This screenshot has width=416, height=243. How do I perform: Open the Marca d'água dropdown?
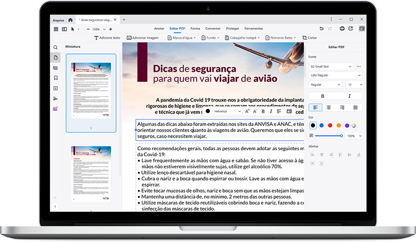coord(181,38)
